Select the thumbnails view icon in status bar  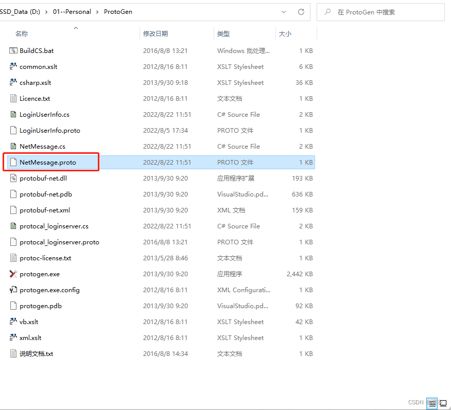click(x=443, y=403)
